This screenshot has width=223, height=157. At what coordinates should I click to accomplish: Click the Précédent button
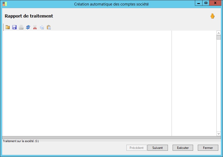136,148
